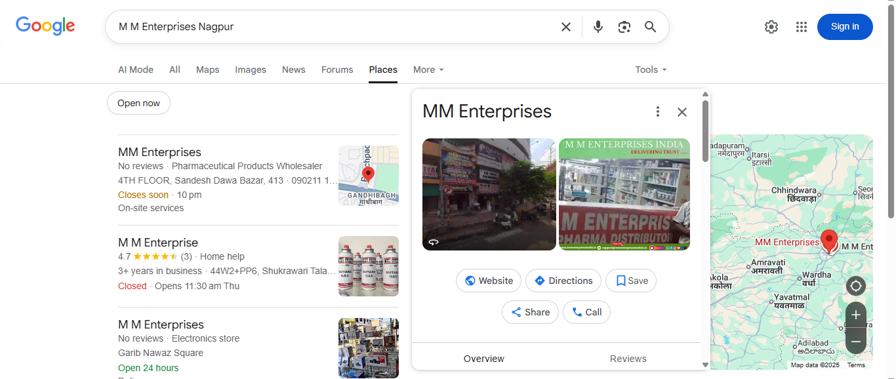The width and height of the screenshot is (896, 379).
Task: Open the Reviews tab in panel
Action: click(628, 359)
